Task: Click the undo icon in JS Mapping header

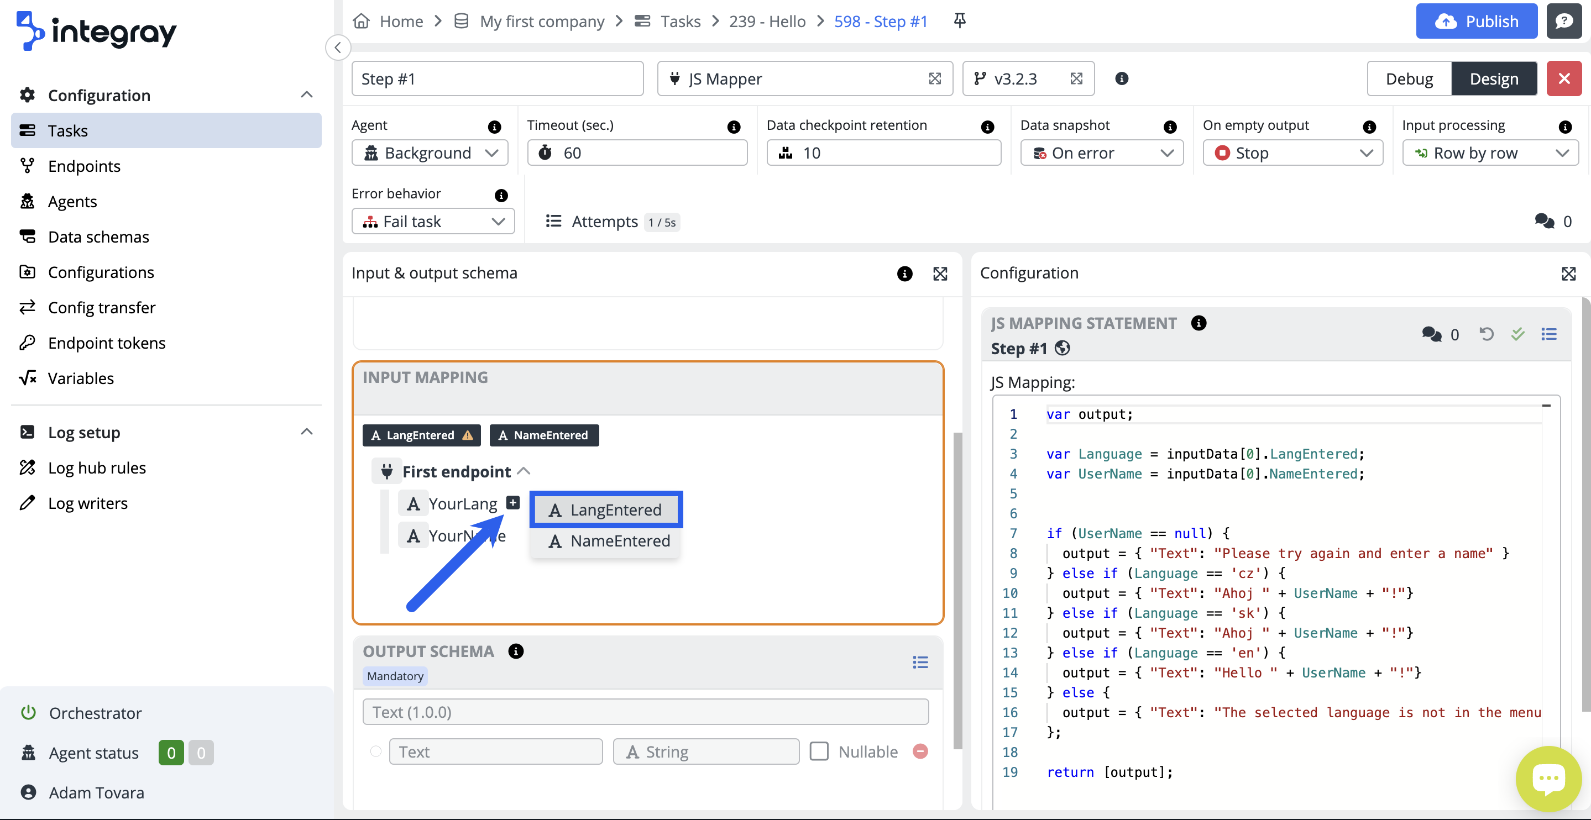Action: [1486, 334]
